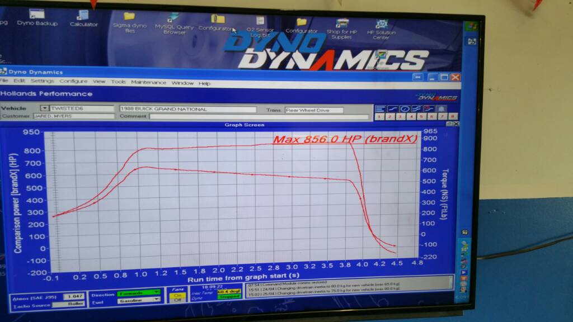Open the Tools menu
Screen dimensions: 573x322
click(118, 82)
